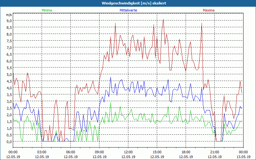
Task: Click the 1,0 y-axis value
Action: point(9,128)
